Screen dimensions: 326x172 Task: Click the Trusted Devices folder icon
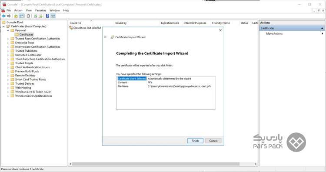[x=12, y=83]
